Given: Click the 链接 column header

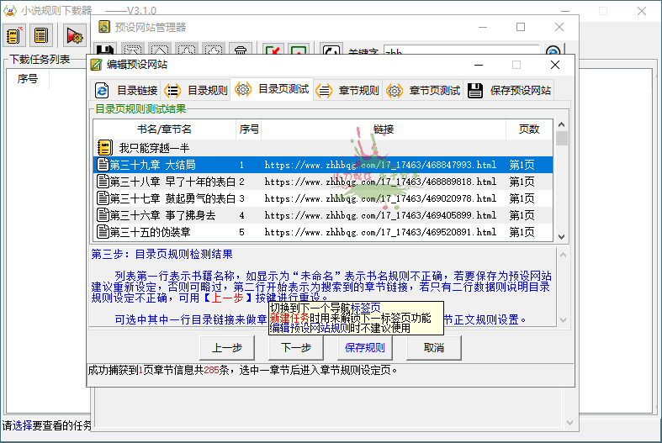Looking at the screenshot, I should click(384, 129).
